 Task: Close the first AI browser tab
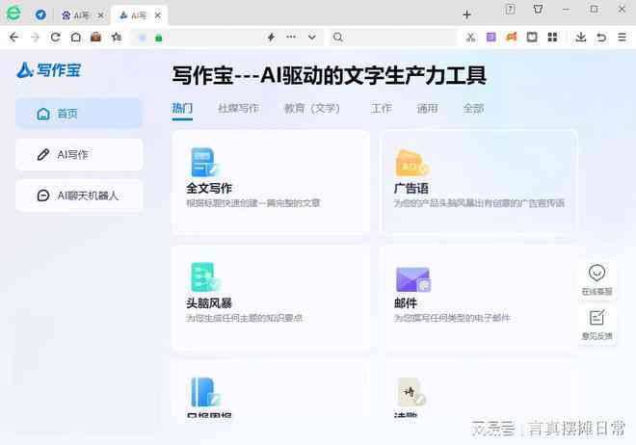pyautogui.click(x=101, y=15)
